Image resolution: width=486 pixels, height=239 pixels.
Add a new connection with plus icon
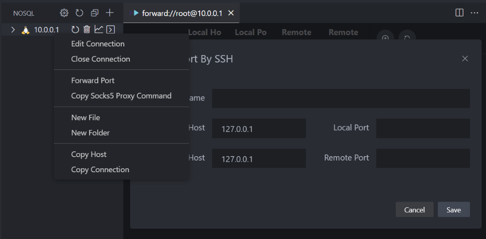(x=110, y=13)
